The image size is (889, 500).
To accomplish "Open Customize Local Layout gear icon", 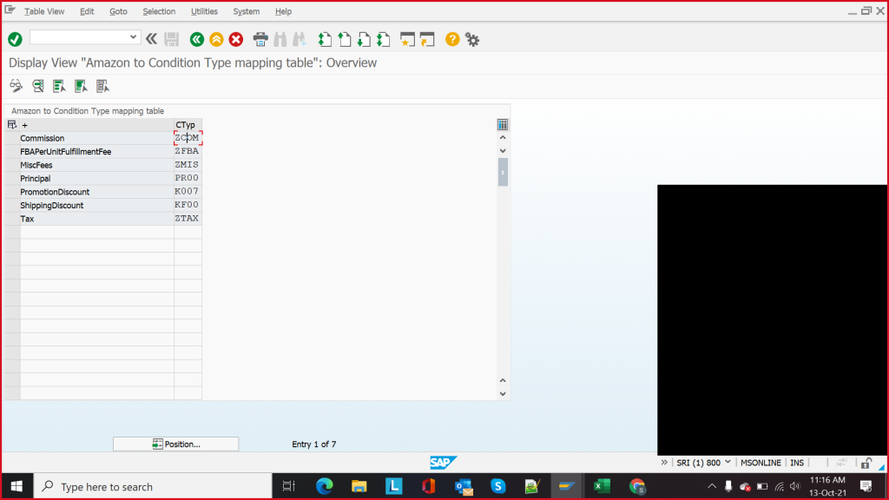I will (x=472, y=39).
